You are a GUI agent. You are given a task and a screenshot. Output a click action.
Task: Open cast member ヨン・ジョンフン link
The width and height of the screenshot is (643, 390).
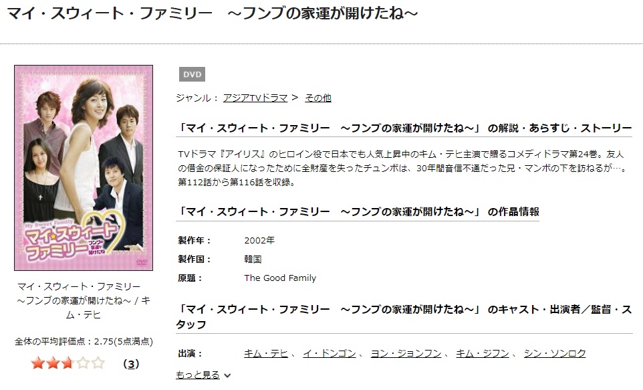[406, 353]
